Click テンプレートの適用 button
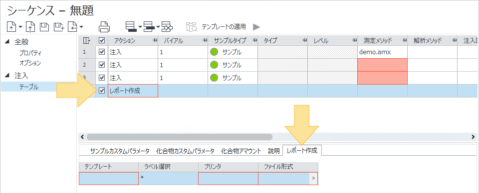 [224, 27]
